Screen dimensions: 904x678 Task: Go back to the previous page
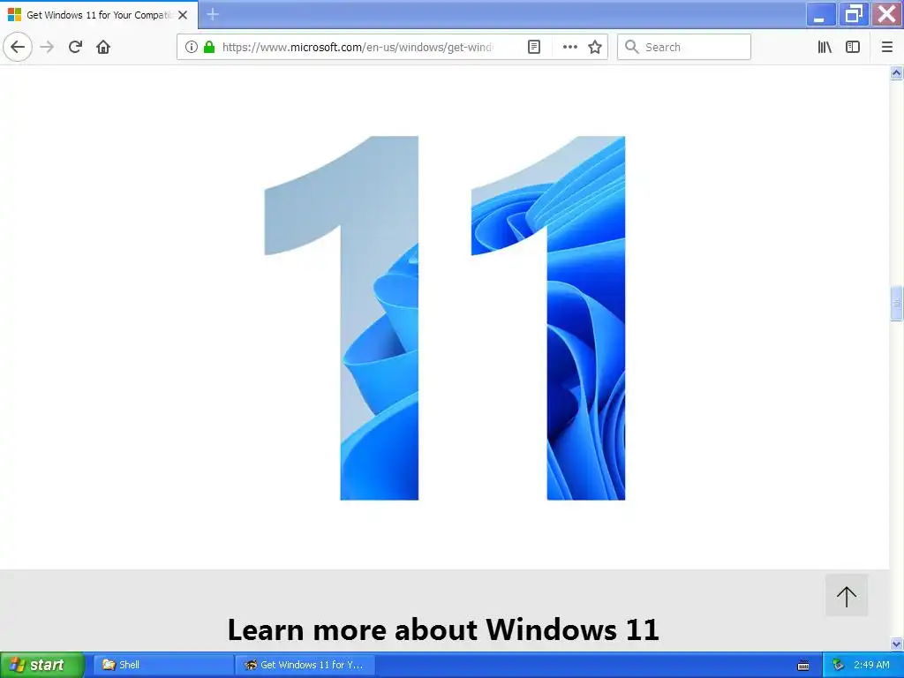tap(18, 47)
